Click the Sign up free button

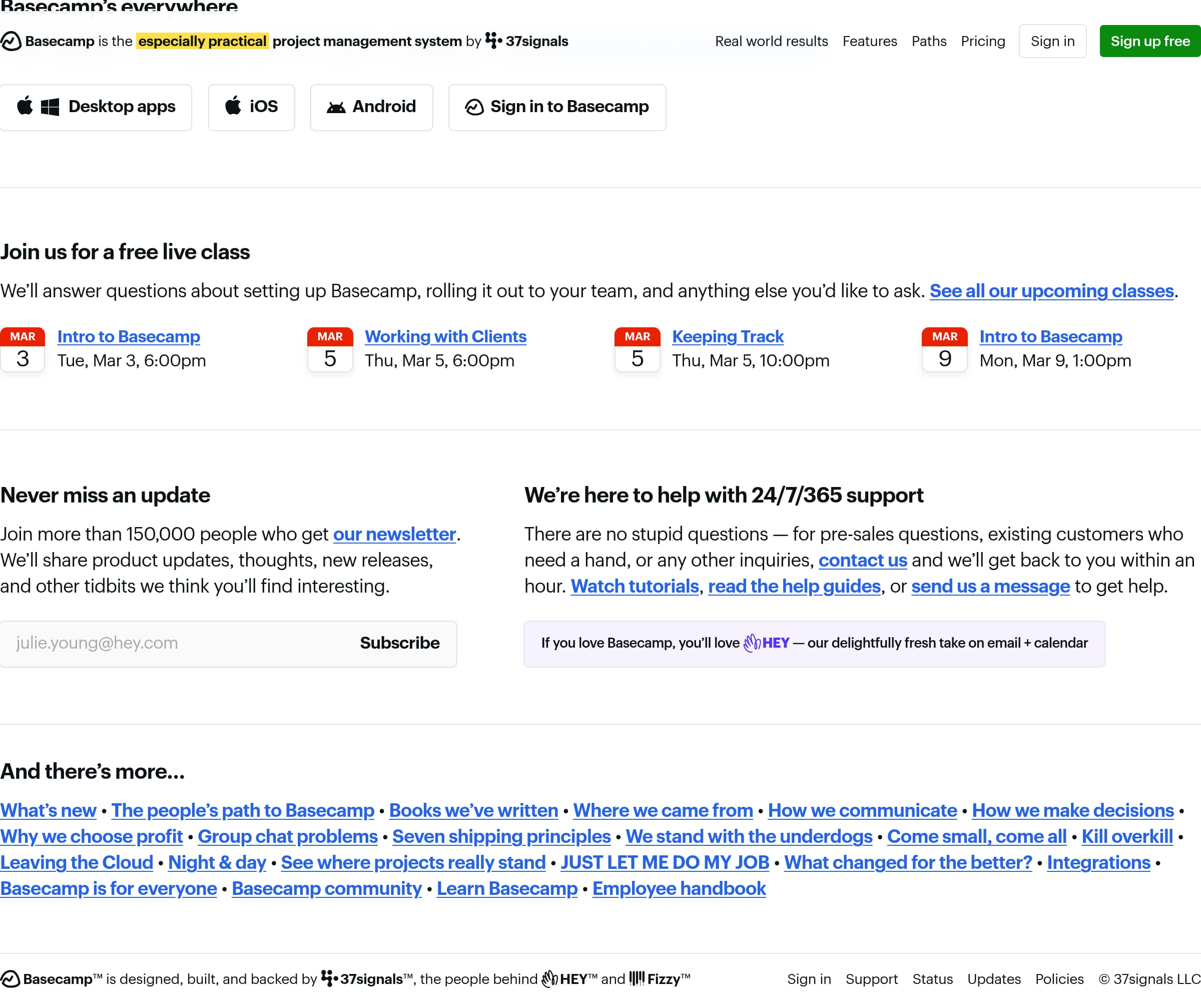[1149, 41]
